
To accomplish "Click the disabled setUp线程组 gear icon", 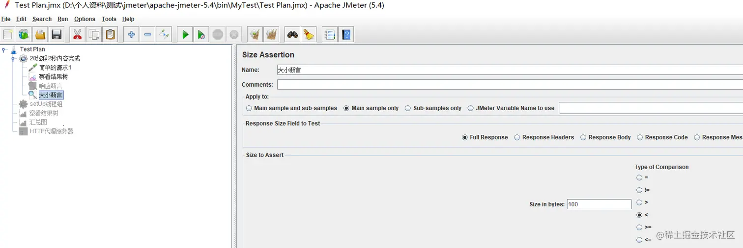I will pyautogui.click(x=23, y=104).
